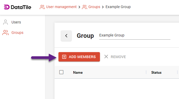Click the Remove button
Screen dimensions: 179x99
pyautogui.click(x=115, y=57)
